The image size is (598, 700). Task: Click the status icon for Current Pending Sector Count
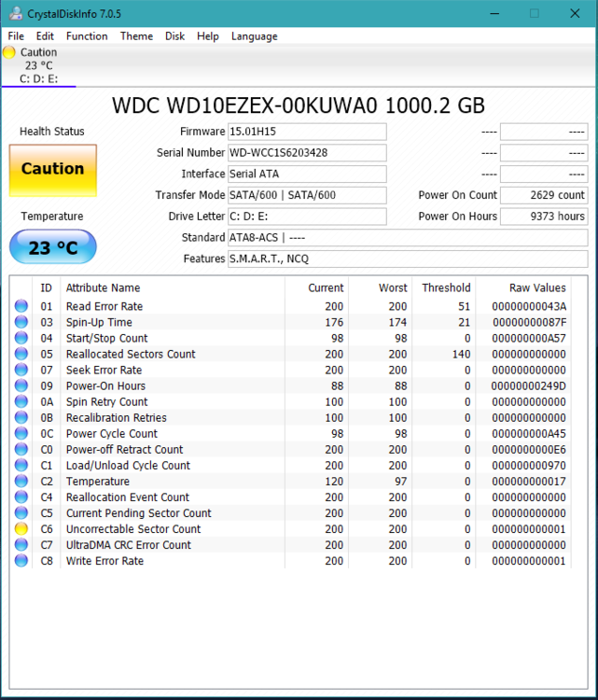click(21, 512)
